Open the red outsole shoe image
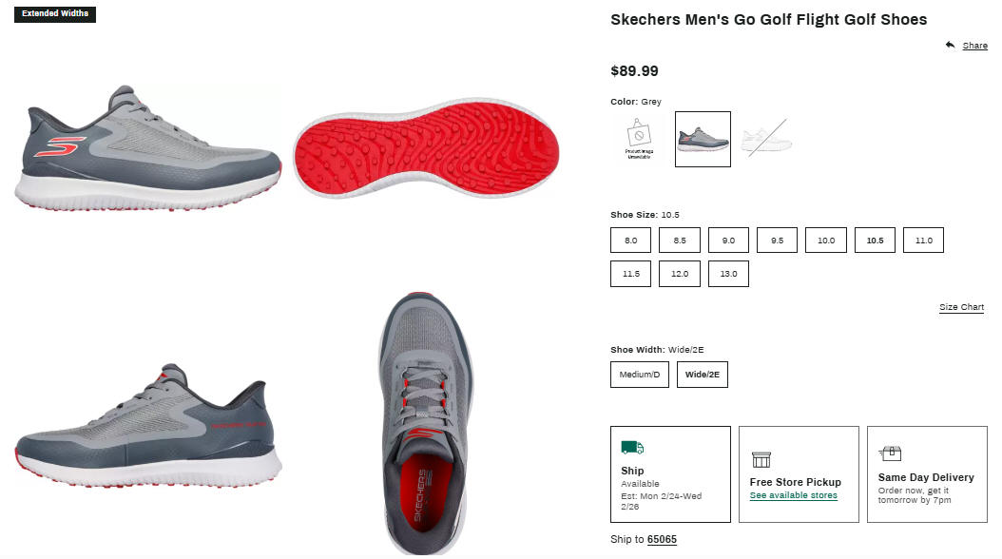Image resolution: width=1002 pixels, height=559 pixels. pos(426,148)
